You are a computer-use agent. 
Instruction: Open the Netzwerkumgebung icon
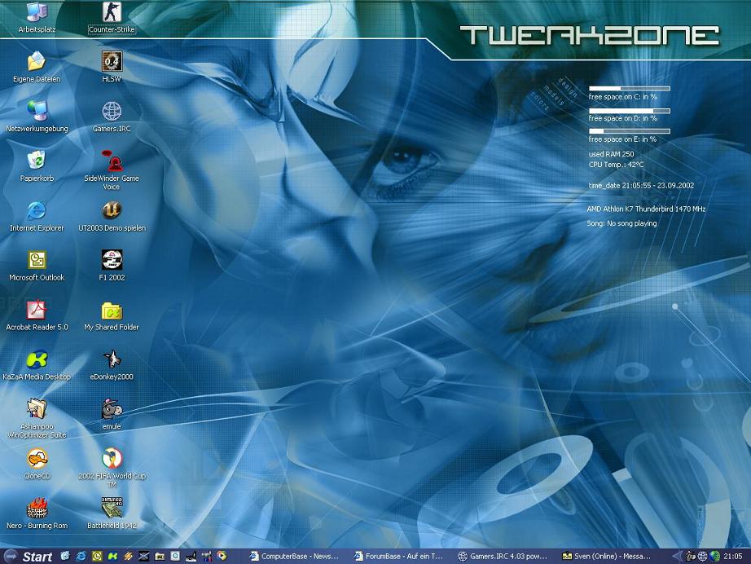tap(37, 117)
